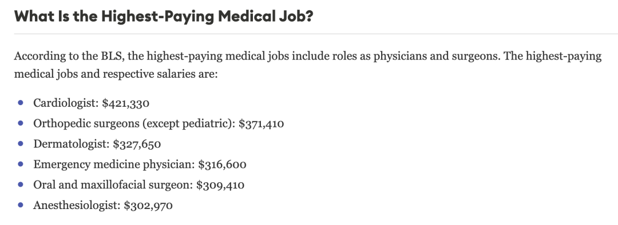Click the bullet beside Oral and maxillofacial surgeon

pyautogui.click(x=21, y=184)
